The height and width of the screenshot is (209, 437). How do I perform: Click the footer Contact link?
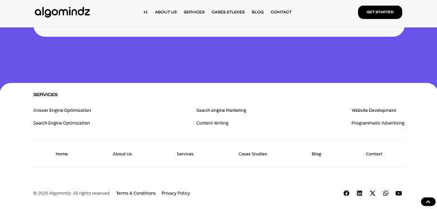374,154
